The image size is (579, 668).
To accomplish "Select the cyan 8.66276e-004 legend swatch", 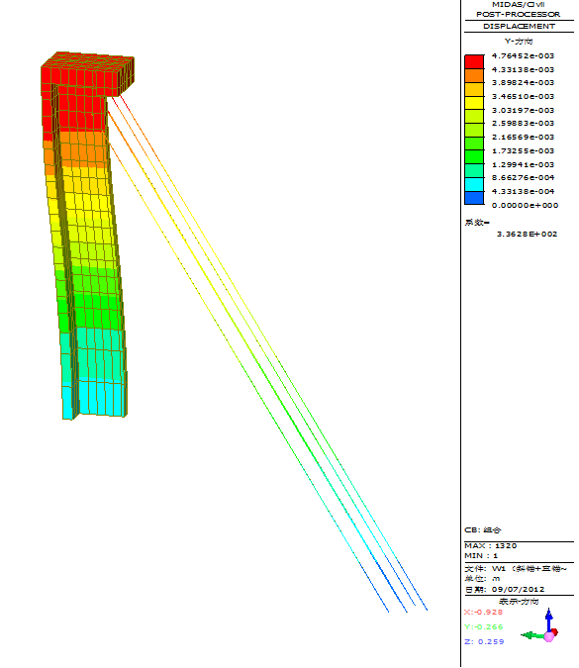I will pos(474,184).
